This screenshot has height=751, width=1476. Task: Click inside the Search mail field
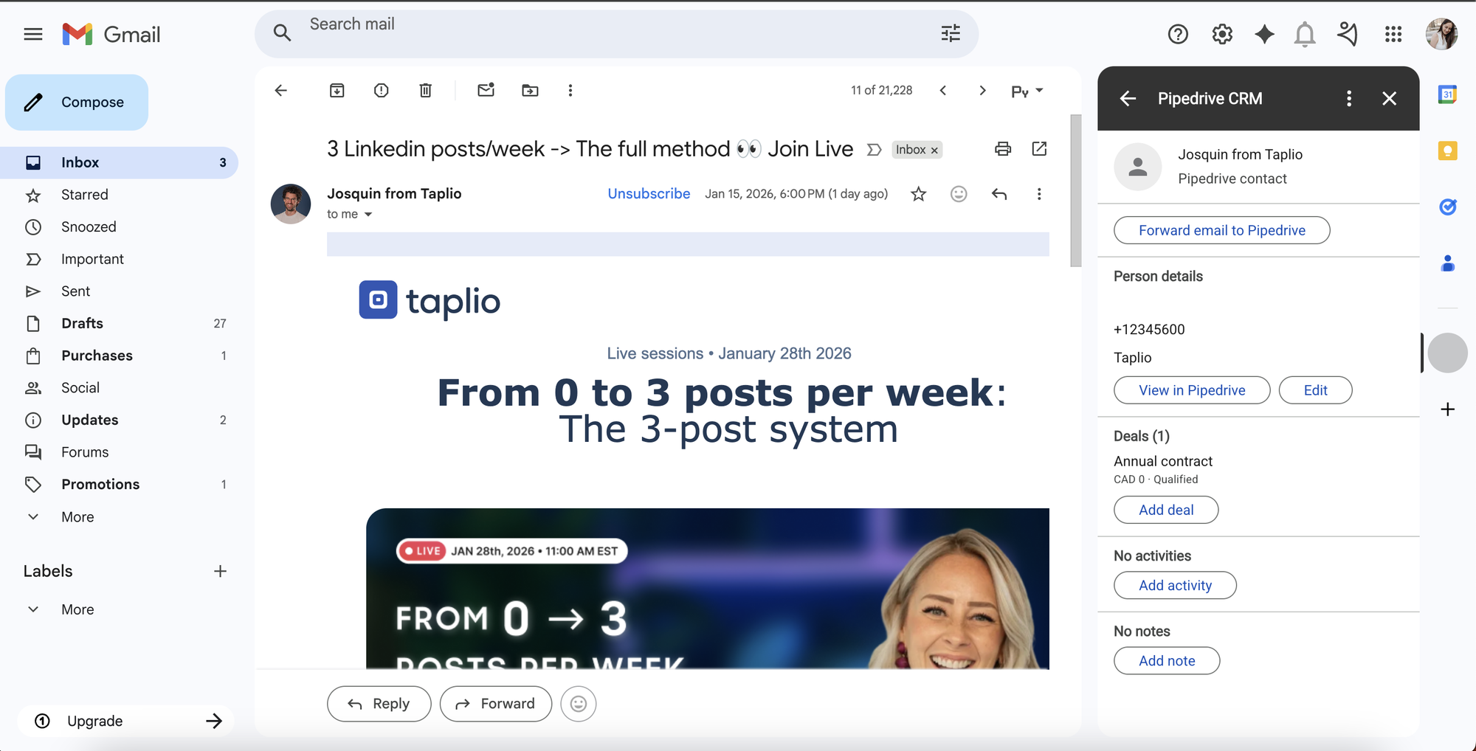(517, 32)
